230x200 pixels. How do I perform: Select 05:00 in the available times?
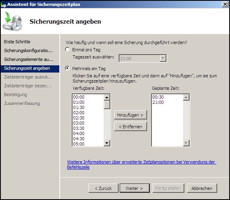point(79,144)
